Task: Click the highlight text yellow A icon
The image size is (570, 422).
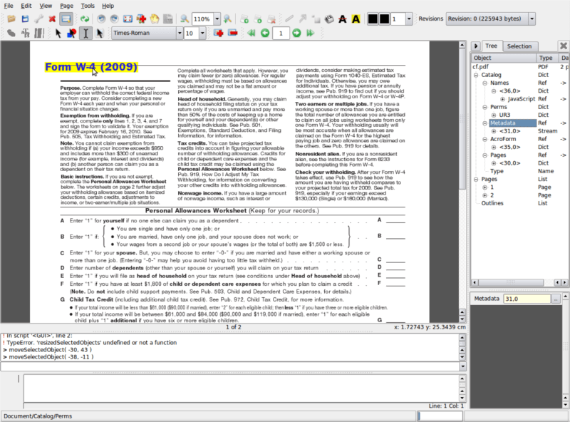Action: (x=356, y=19)
